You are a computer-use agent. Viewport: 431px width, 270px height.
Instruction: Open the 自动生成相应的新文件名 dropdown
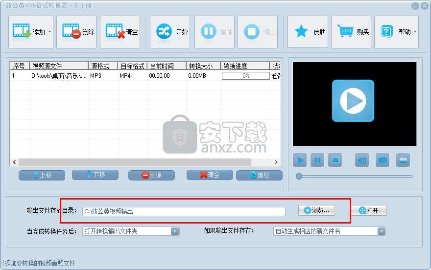click(330, 231)
